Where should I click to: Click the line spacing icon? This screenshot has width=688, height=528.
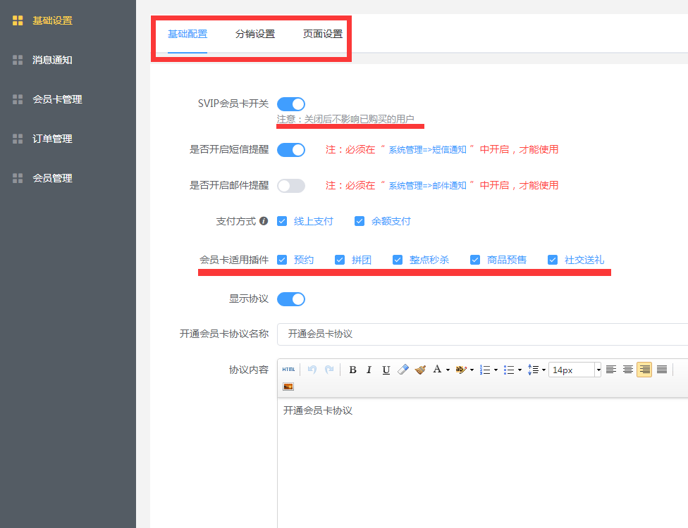click(x=533, y=370)
